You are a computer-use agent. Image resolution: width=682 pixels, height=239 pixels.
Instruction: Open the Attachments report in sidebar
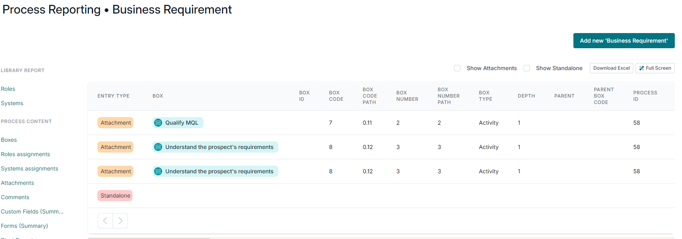point(18,183)
